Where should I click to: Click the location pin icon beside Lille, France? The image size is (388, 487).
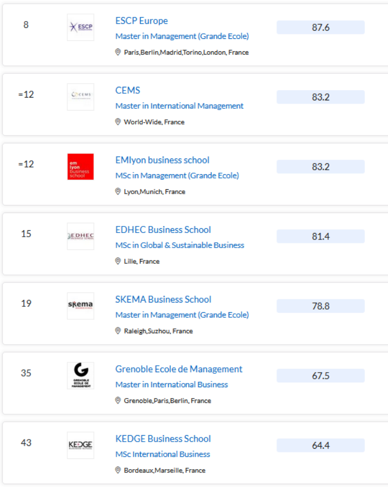click(118, 261)
